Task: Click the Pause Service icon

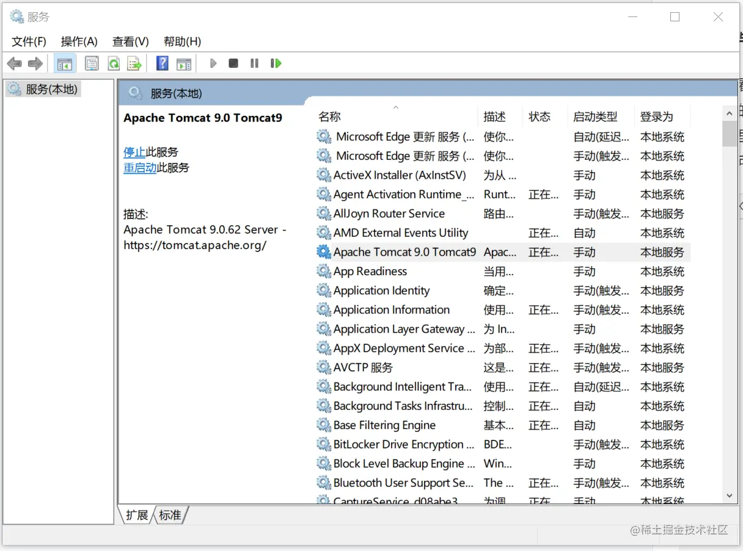Action: pos(254,63)
